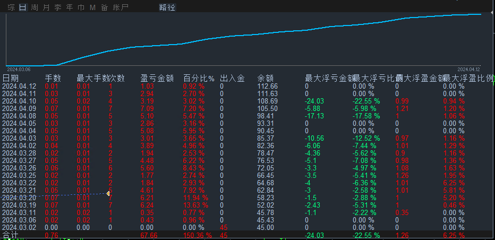Click the percentage value 11.94 %
Image resolution: width=495 pixels, height=240 pixels.
196,198
